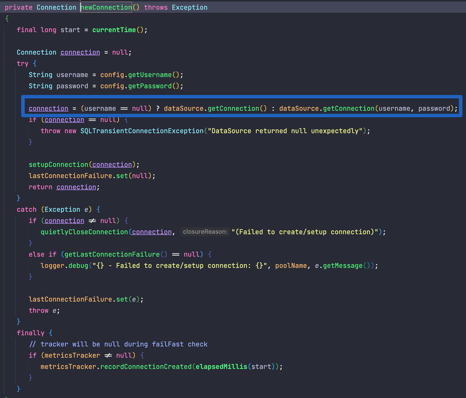Click the Connection return type in the signature

56,7
